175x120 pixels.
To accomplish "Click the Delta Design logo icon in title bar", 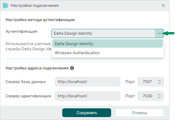I will coord(6,6).
